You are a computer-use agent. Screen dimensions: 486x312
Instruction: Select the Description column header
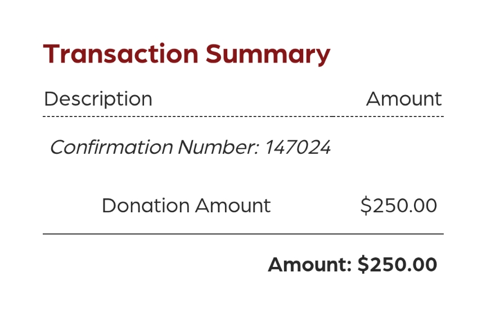[x=98, y=99]
